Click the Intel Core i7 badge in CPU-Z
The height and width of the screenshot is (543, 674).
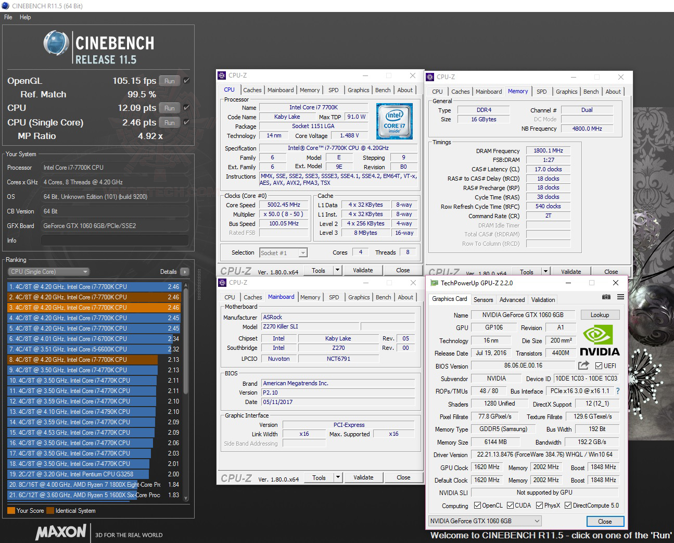395,121
